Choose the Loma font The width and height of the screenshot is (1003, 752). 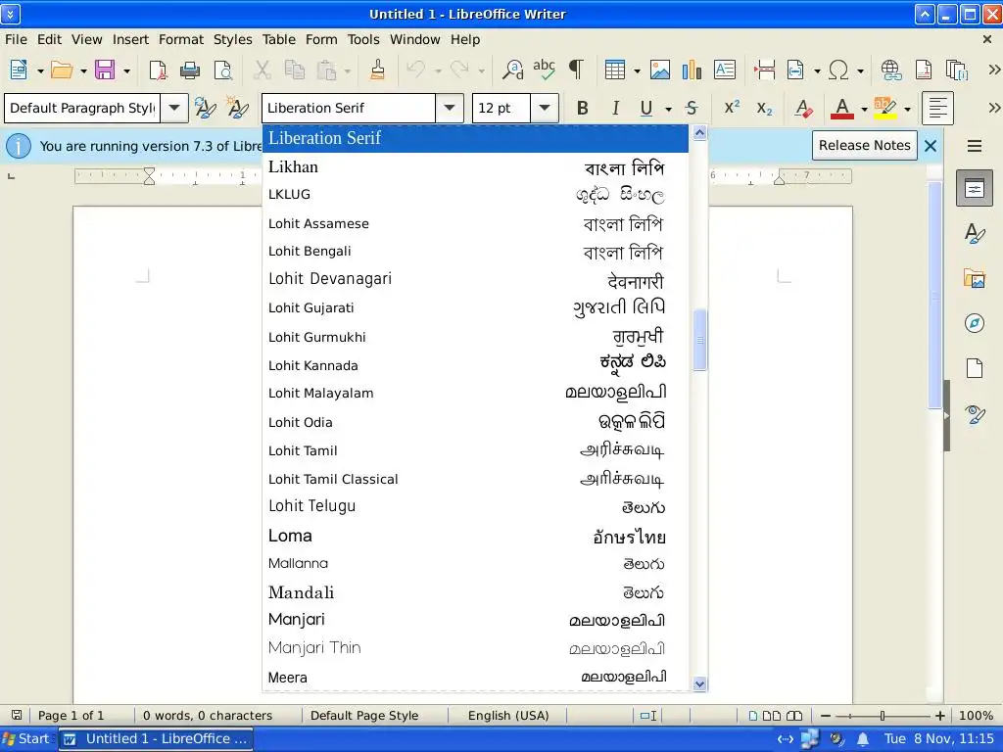point(475,536)
